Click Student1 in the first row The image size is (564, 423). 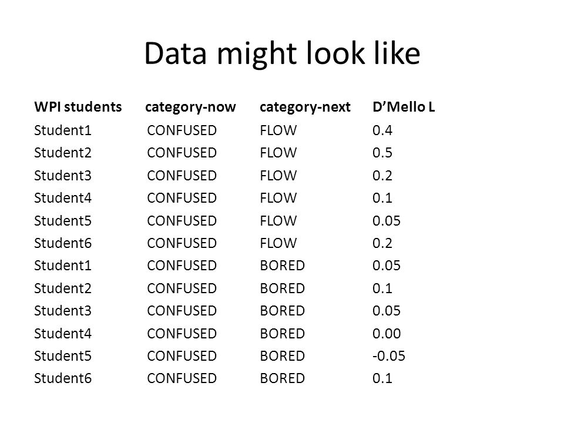pos(63,130)
